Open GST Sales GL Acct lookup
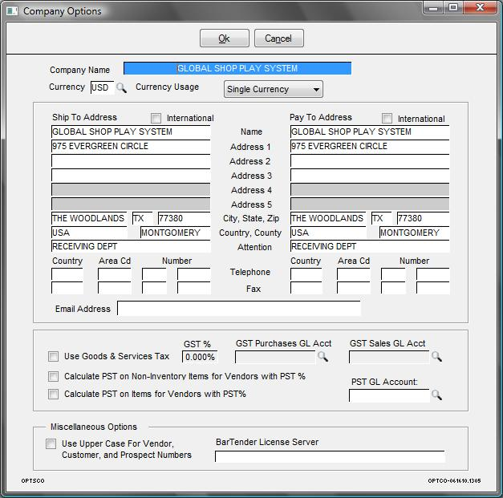Viewport: 503px width, 498px height. 436,356
